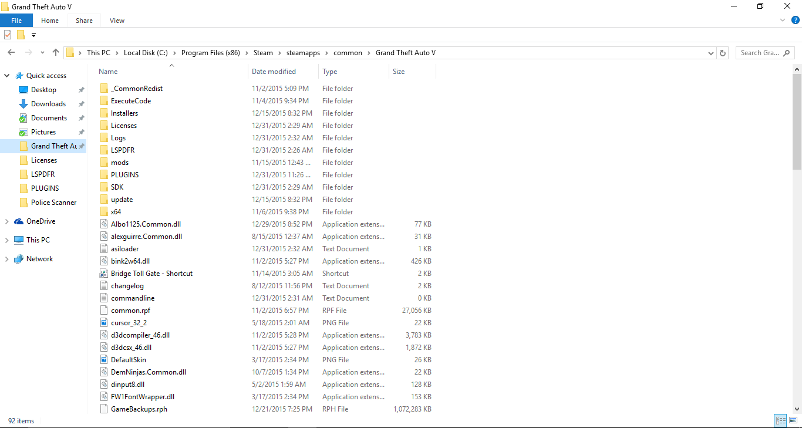Go up one level with the Up arrow

point(56,53)
